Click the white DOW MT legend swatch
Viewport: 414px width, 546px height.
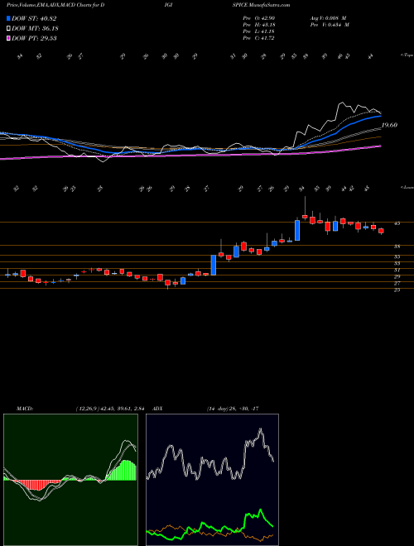pyautogui.click(x=9, y=29)
